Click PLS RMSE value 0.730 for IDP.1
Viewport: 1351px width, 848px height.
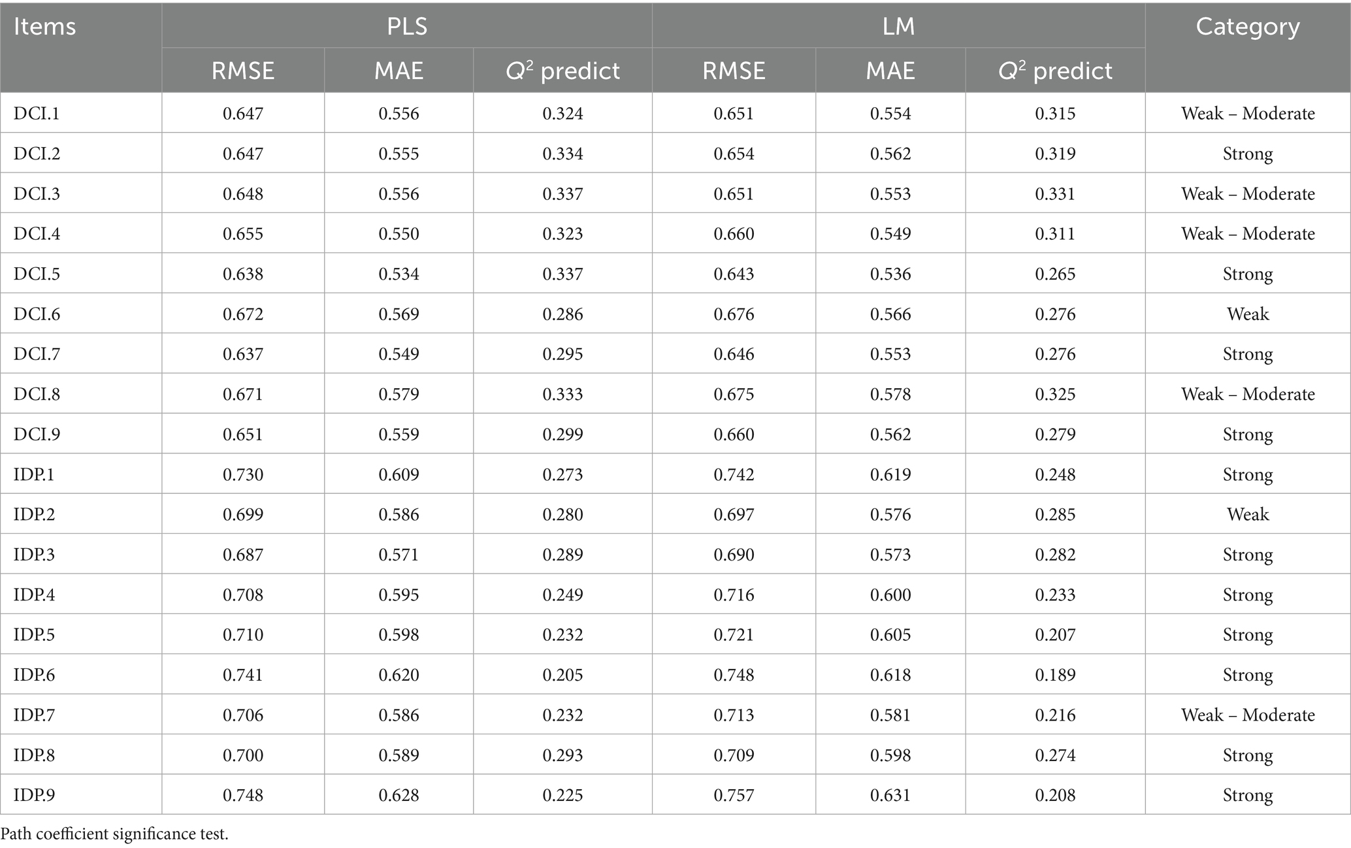pos(242,474)
